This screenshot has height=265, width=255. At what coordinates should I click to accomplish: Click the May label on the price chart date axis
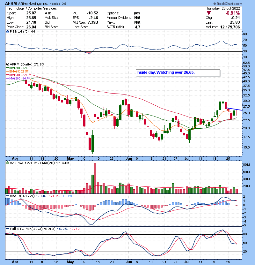tap(70, 159)
